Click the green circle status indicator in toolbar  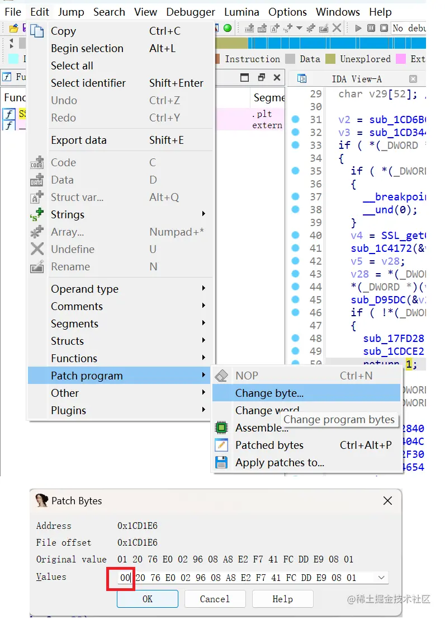tap(228, 28)
